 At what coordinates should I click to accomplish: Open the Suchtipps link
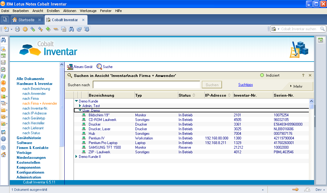pos(245,85)
